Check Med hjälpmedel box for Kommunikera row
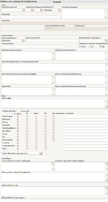This screenshot has width=108, height=202. tap(53, 140)
